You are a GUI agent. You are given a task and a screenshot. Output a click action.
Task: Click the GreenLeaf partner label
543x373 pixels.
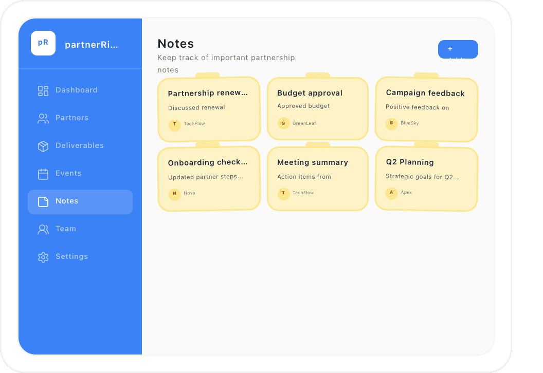point(304,123)
